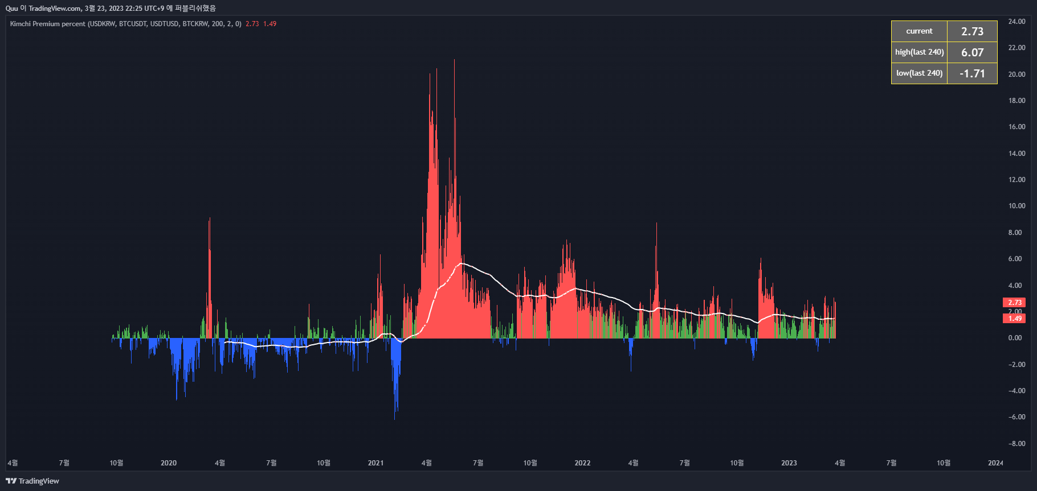
Task: Click the 'low(last 240)' label cell
Action: tap(919, 73)
